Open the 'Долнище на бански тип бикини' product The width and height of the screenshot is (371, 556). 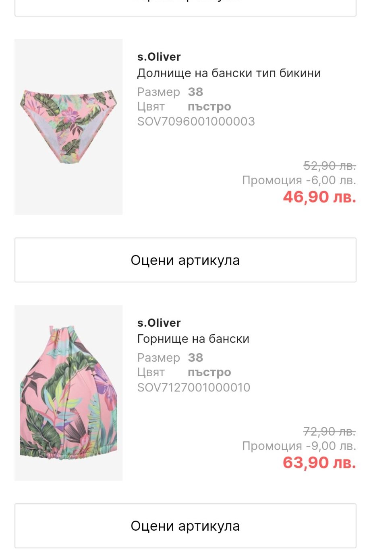pos(229,73)
